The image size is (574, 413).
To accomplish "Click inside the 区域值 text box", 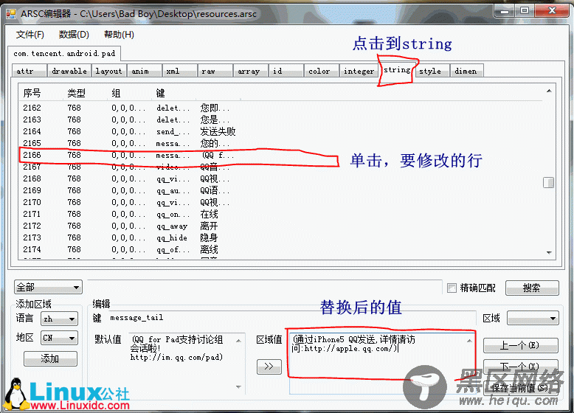I will (x=382, y=363).
